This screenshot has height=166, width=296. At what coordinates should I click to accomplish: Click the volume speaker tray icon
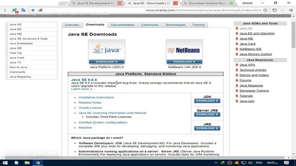click(250, 163)
